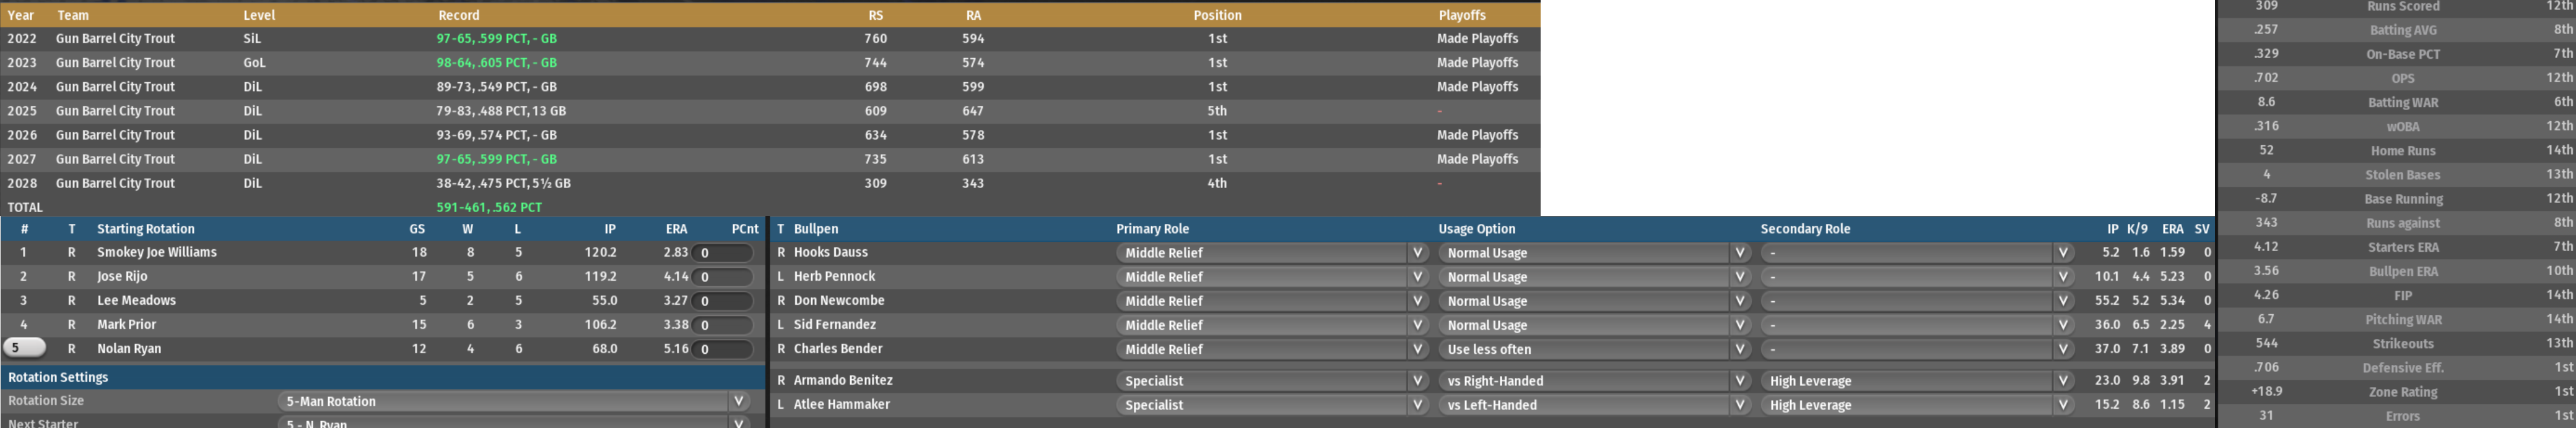
Task: Click Smokey Joe Williams pitch count field
Action: coord(721,254)
